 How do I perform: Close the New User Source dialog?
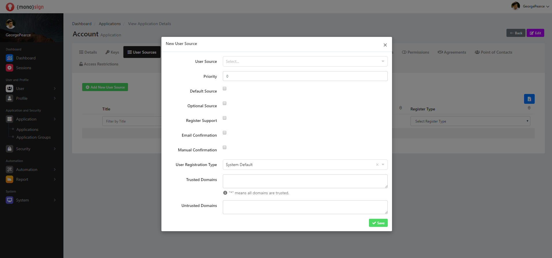pyautogui.click(x=385, y=45)
